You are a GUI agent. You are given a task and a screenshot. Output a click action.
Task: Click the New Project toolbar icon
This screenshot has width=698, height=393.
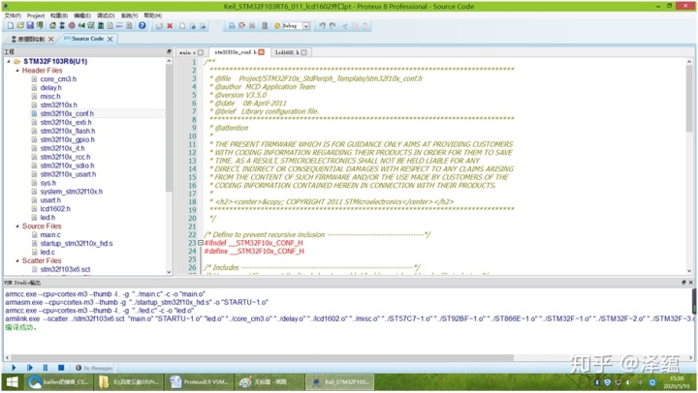(x=11, y=26)
